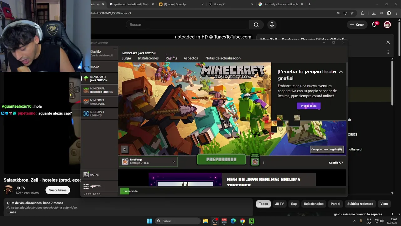The image size is (401, 226).
Task: Open Chrome media control icon
Action: click(x=381, y=13)
